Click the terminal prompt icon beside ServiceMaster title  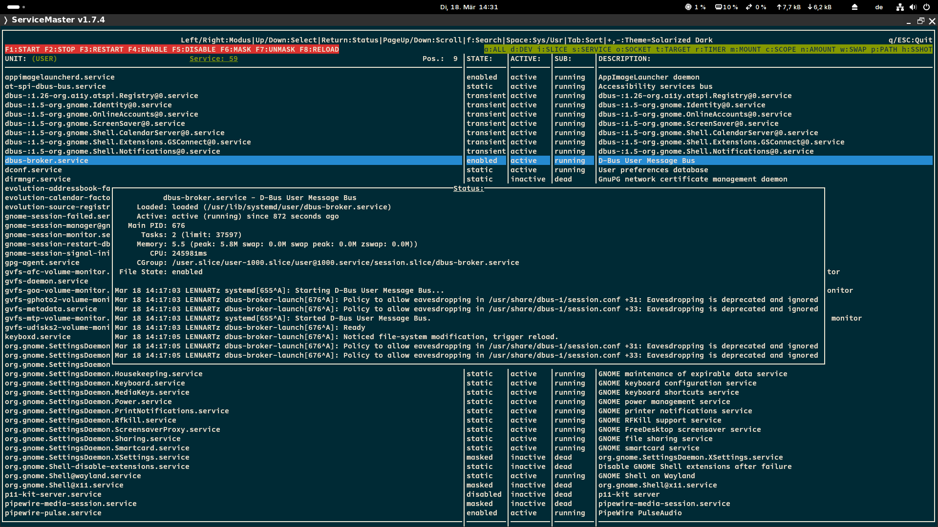pyautogui.click(x=6, y=20)
